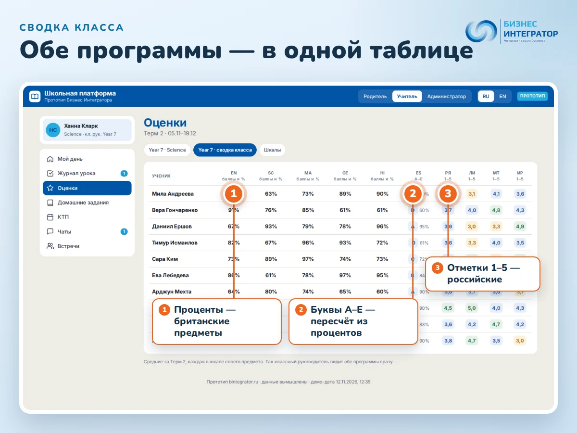Click the MA column header
This screenshot has width=577, height=433.
[x=308, y=176]
